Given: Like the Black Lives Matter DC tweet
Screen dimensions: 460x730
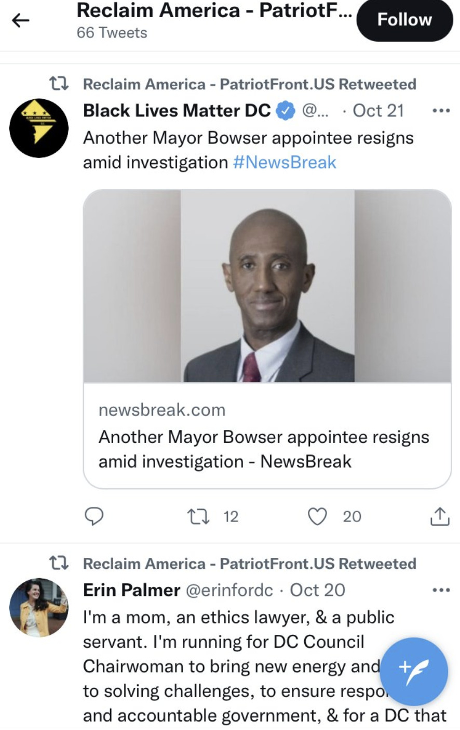Looking at the screenshot, I should [317, 516].
